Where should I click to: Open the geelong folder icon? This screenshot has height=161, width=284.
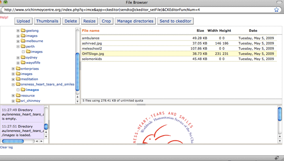point(23,30)
